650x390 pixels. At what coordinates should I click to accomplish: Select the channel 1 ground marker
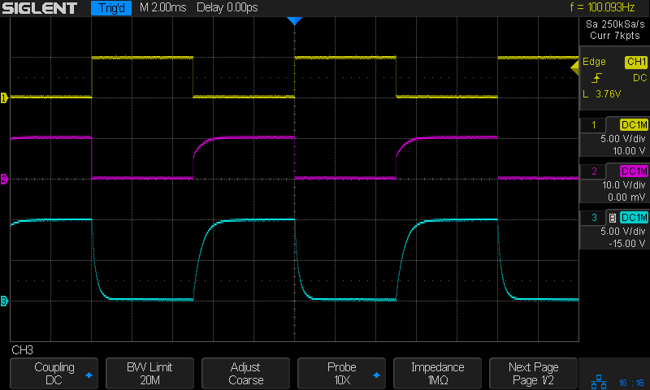(x=4, y=98)
